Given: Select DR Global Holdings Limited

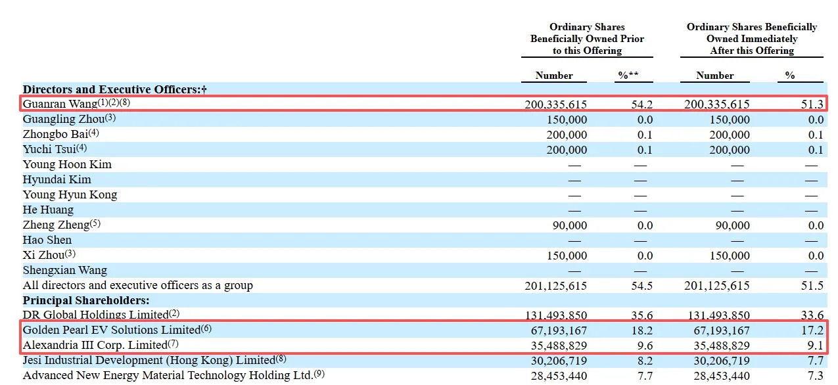Looking at the screenshot, I should click(96, 315).
